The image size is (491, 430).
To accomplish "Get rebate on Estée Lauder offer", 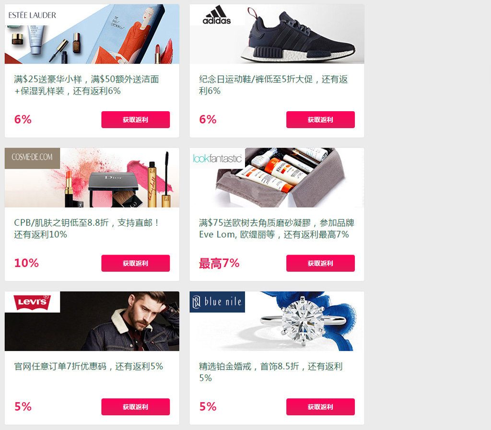I will [x=136, y=119].
